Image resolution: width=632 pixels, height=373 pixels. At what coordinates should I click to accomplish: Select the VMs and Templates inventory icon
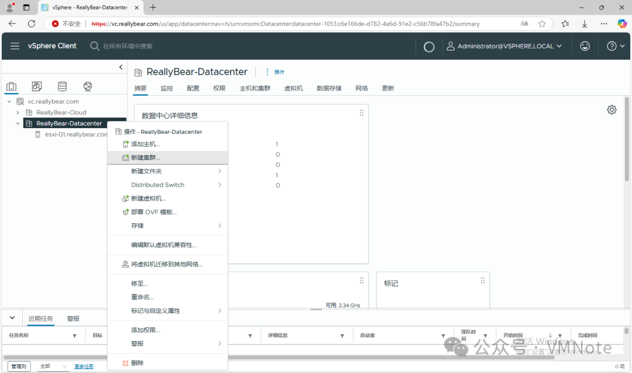click(x=37, y=86)
